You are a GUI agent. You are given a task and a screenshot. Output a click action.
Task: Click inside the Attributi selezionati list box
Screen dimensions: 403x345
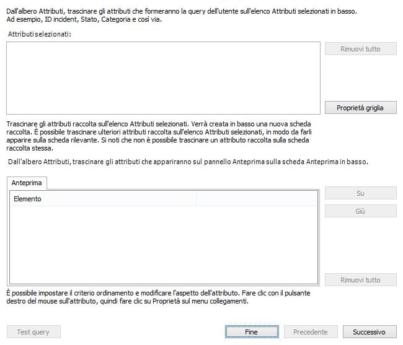click(x=163, y=78)
